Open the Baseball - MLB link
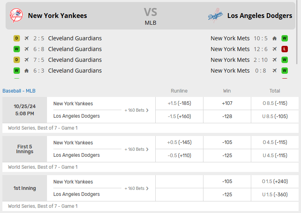 pyautogui.click(x=19, y=91)
